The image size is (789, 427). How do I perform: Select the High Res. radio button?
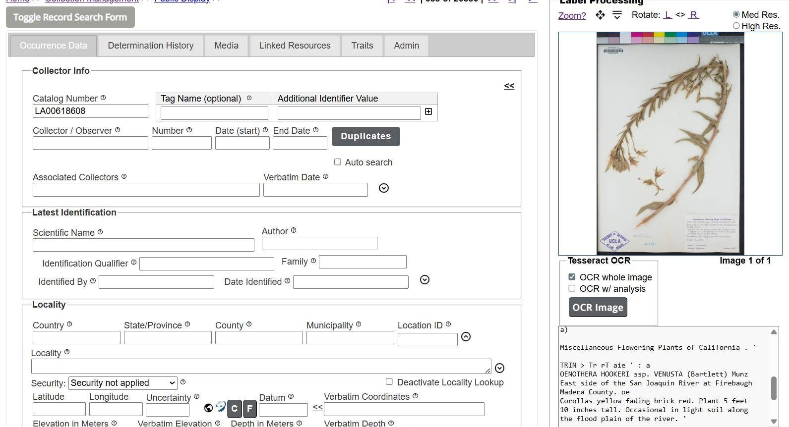(736, 26)
